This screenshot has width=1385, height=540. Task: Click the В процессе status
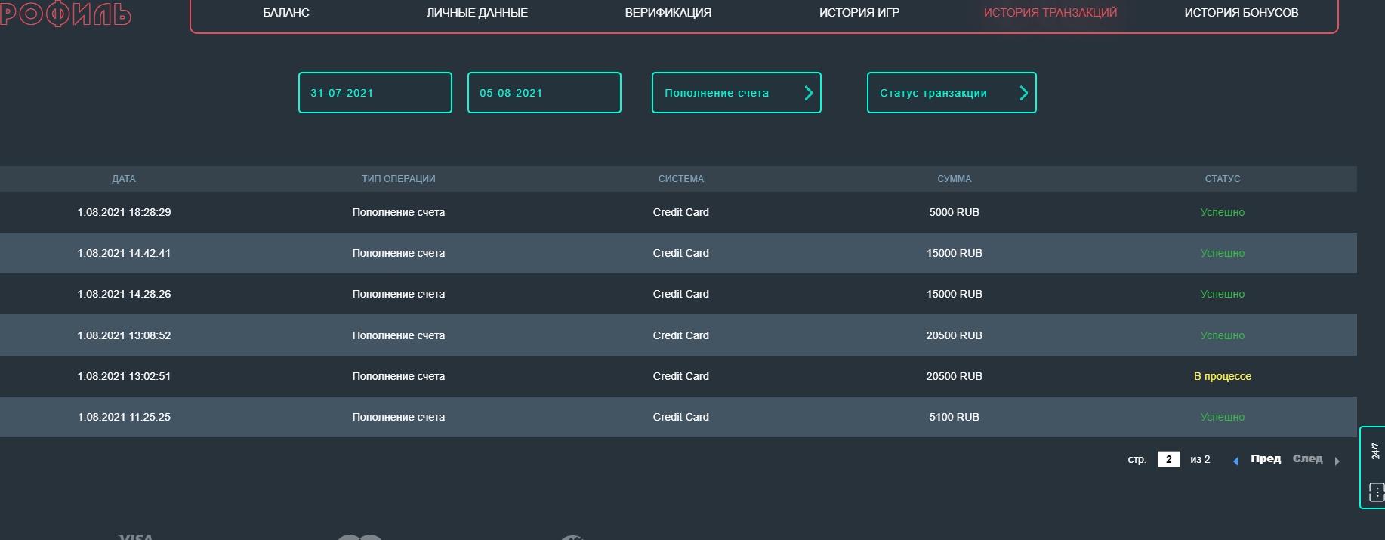point(1223,376)
